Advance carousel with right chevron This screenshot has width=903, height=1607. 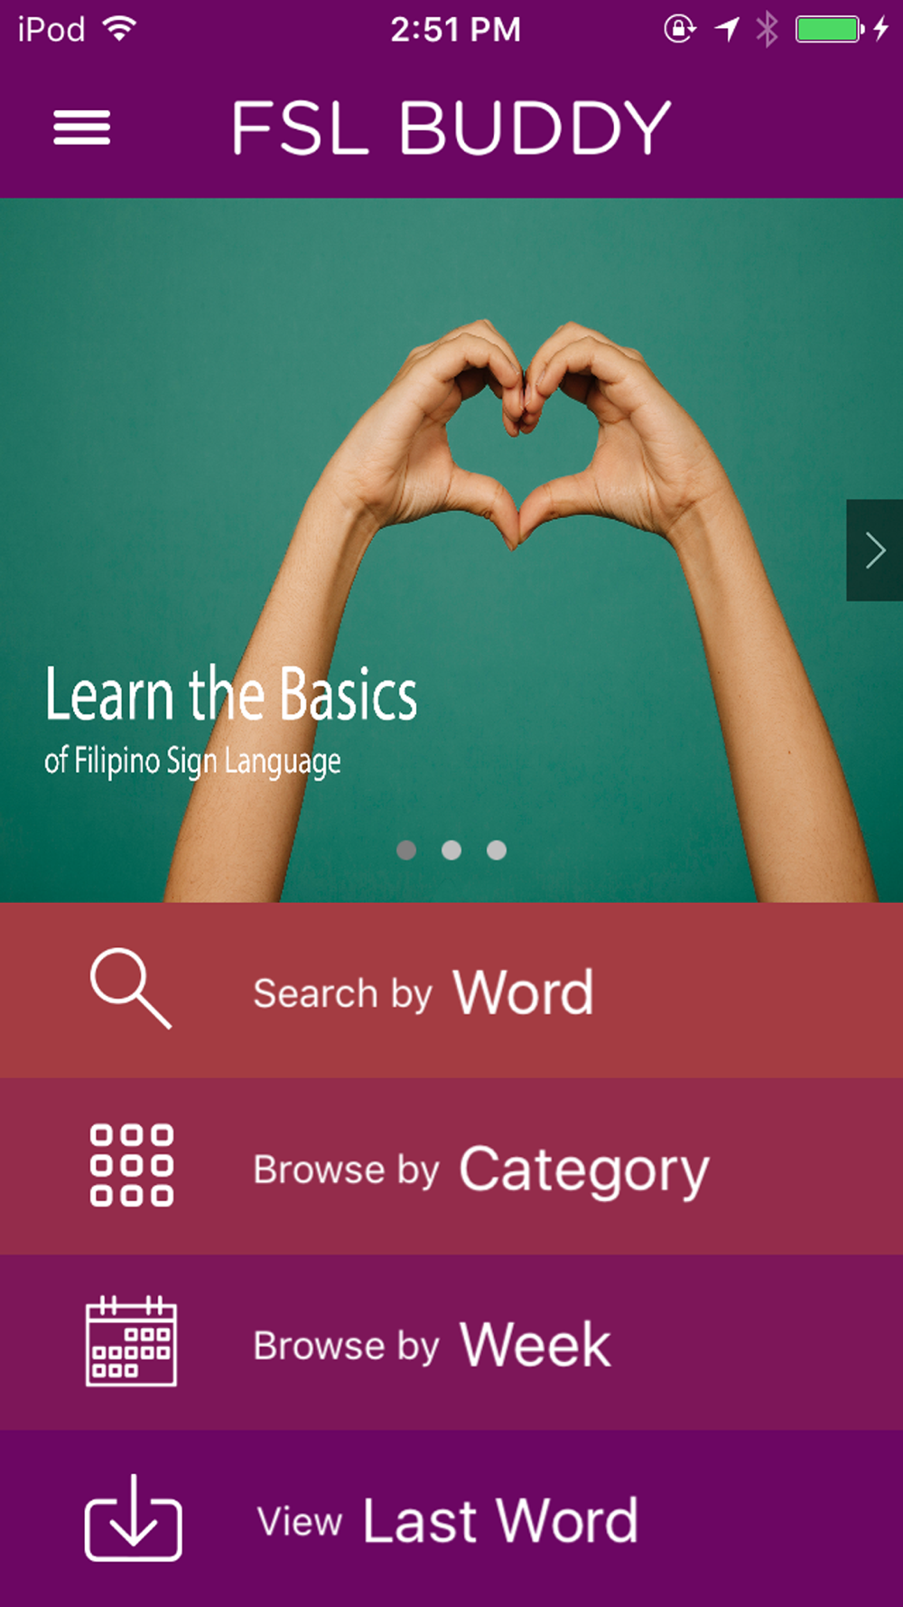click(x=874, y=550)
